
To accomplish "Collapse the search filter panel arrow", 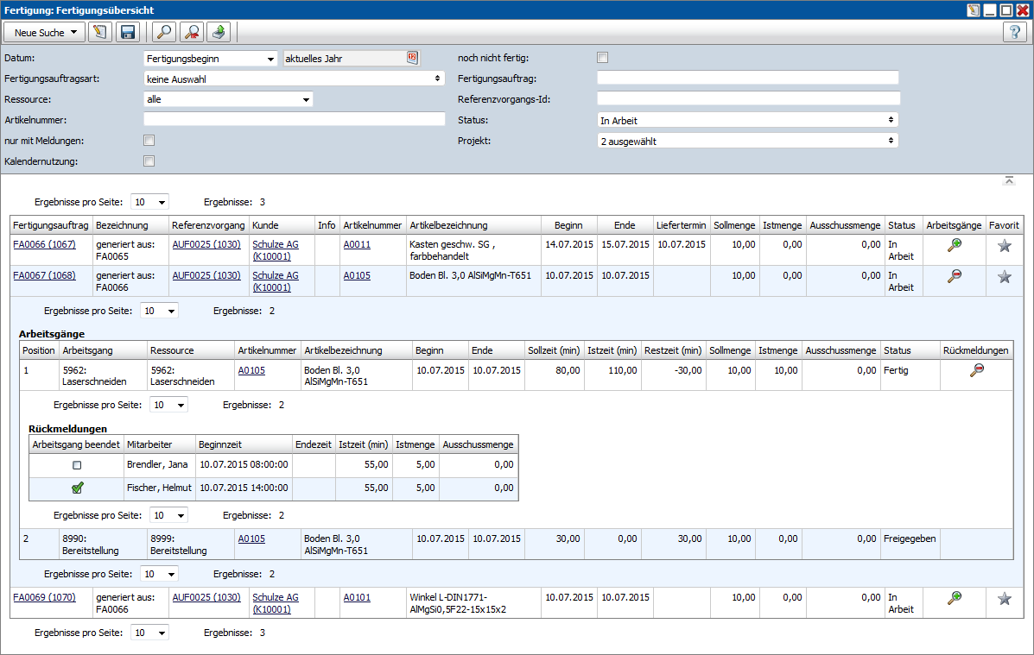I will 1008,180.
